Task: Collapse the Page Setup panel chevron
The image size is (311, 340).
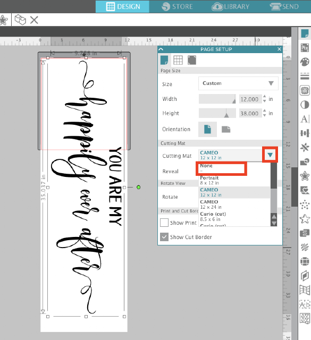Action: (161, 49)
